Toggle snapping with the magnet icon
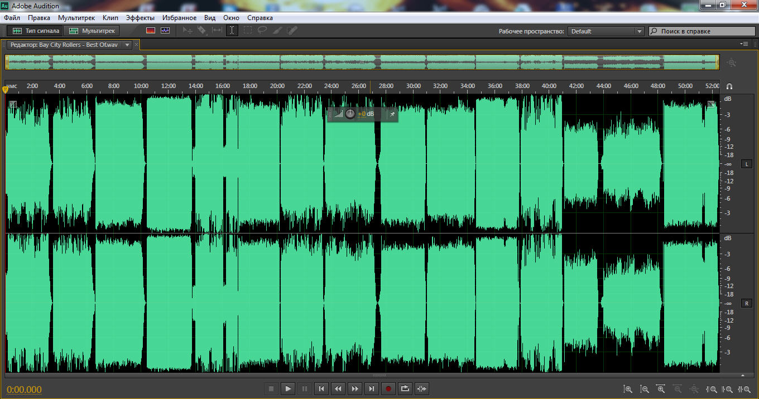 [x=729, y=86]
